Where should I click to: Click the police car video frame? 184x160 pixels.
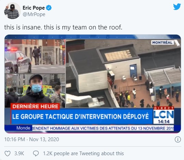tap(35, 57)
